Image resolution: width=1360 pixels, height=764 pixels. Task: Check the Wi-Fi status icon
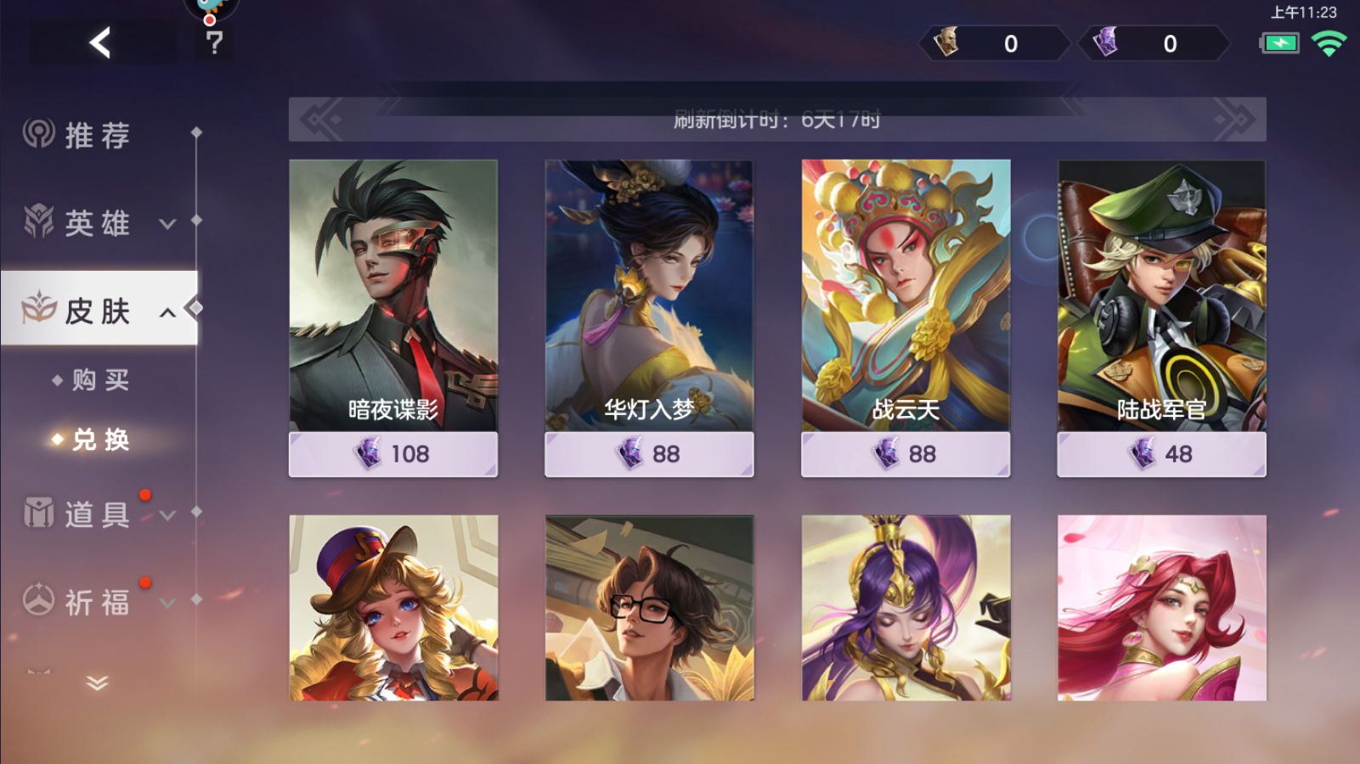[x=1329, y=43]
